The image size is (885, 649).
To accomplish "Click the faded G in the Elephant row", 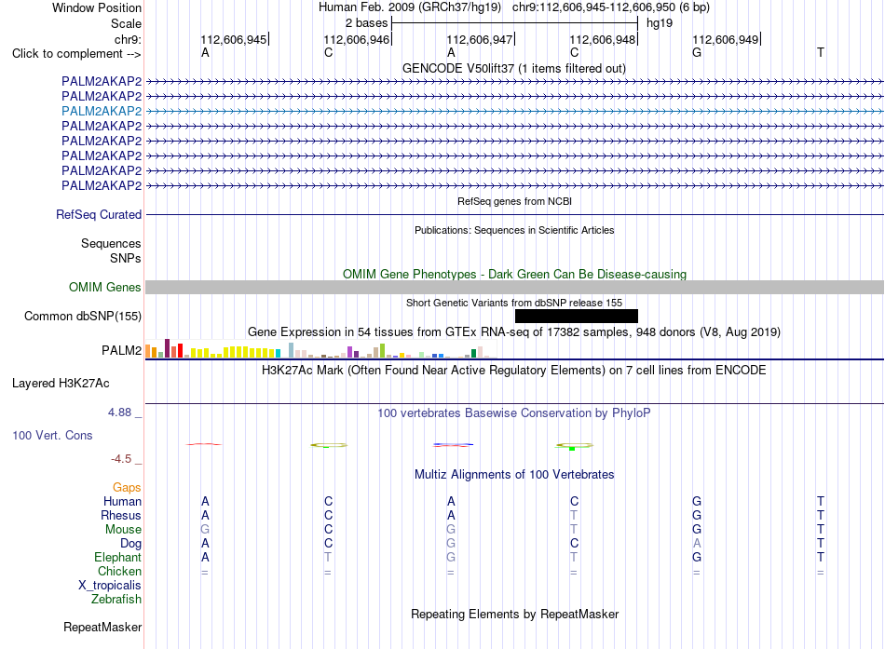I will 451,557.
